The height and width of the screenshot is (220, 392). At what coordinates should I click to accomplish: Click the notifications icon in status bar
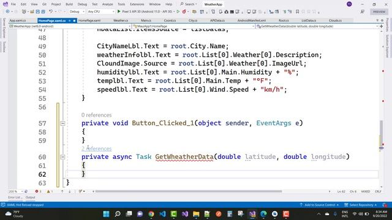click(385, 205)
